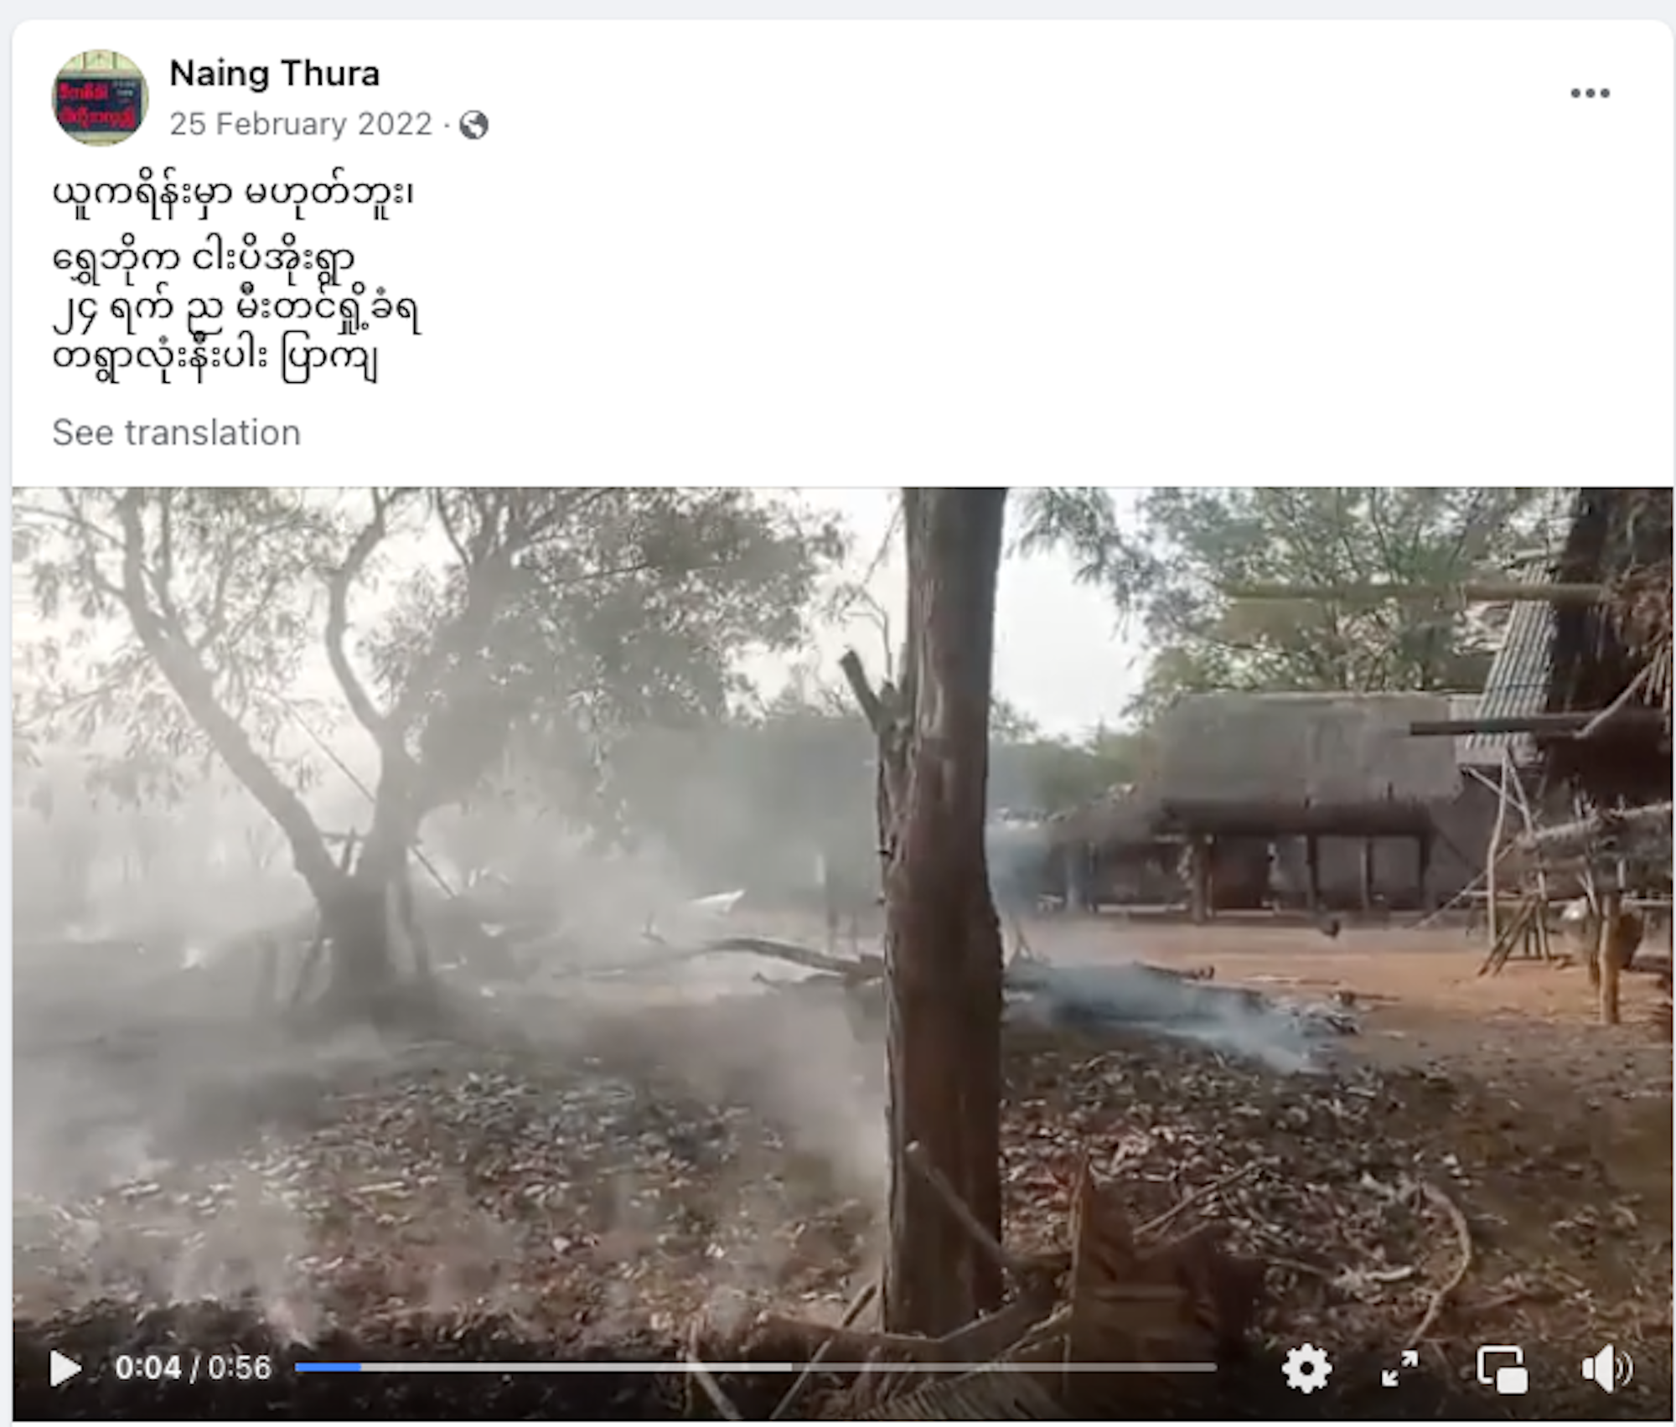Click See translation

point(176,432)
